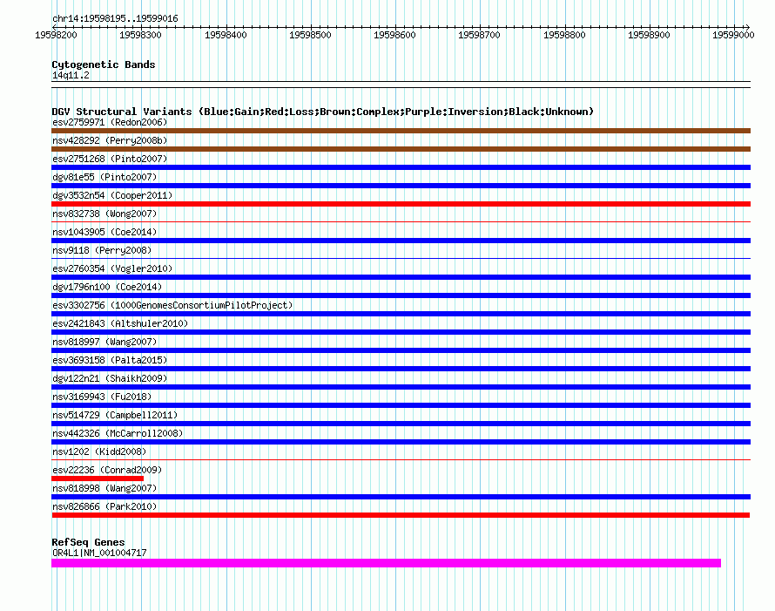Select nsv3169943 (Fu2018) variant label
This screenshot has height=611, width=775.
(x=102, y=397)
